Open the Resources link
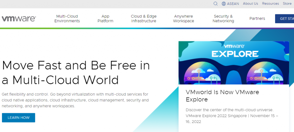The image size is (294, 132). pos(270,4)
